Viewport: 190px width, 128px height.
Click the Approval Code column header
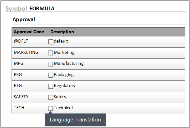click(29, 32)
